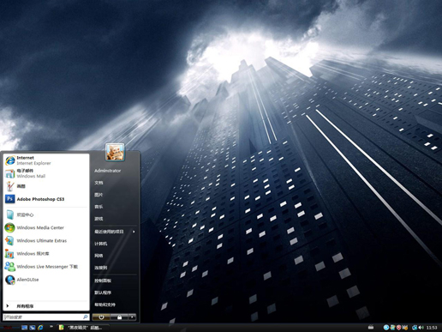Screen dimensions: 442x332
Task: Click the magnifier icon in search box
Action: point(85,317)
